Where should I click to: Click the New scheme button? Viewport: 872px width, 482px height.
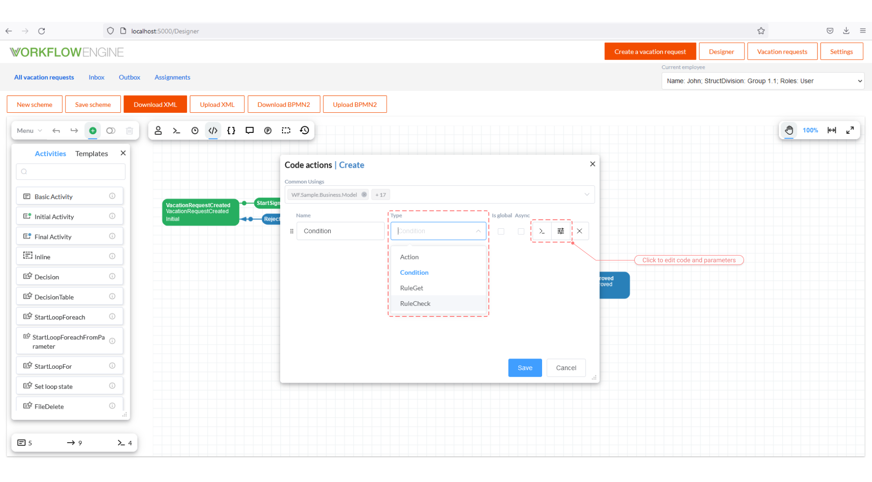[34, 104]
